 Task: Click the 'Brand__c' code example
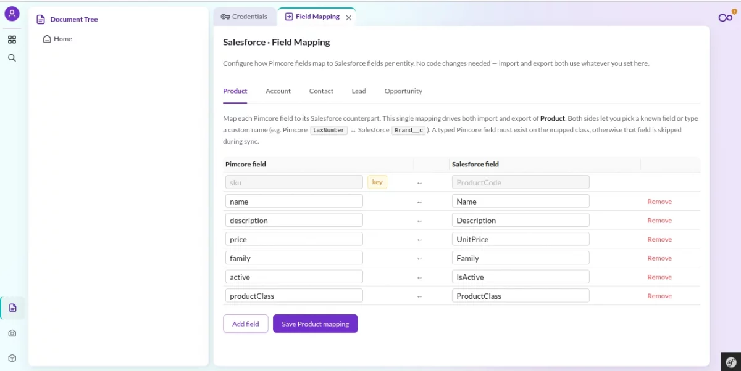[409, 131]
